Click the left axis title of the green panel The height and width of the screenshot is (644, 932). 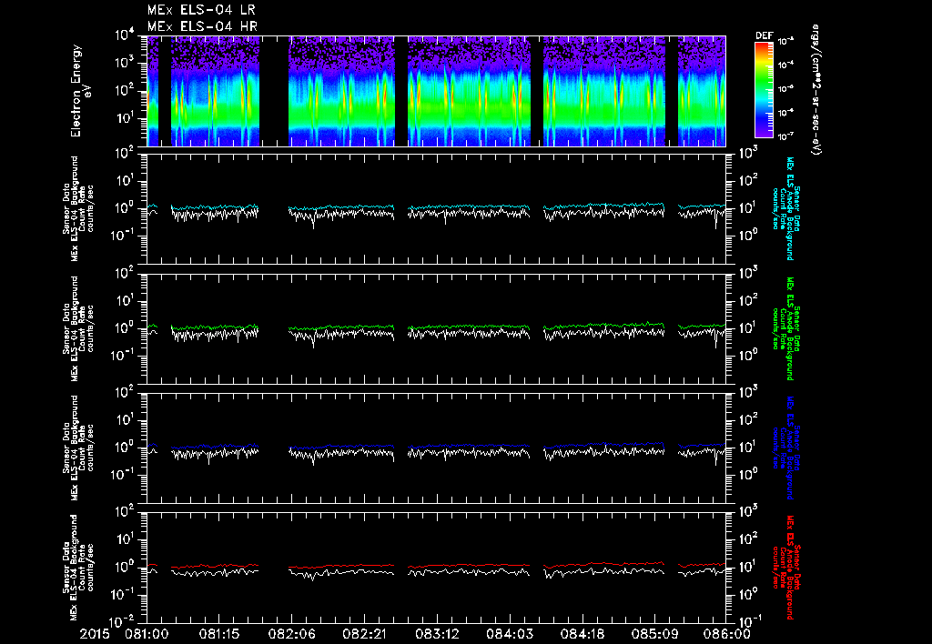(x=78, y=328)
